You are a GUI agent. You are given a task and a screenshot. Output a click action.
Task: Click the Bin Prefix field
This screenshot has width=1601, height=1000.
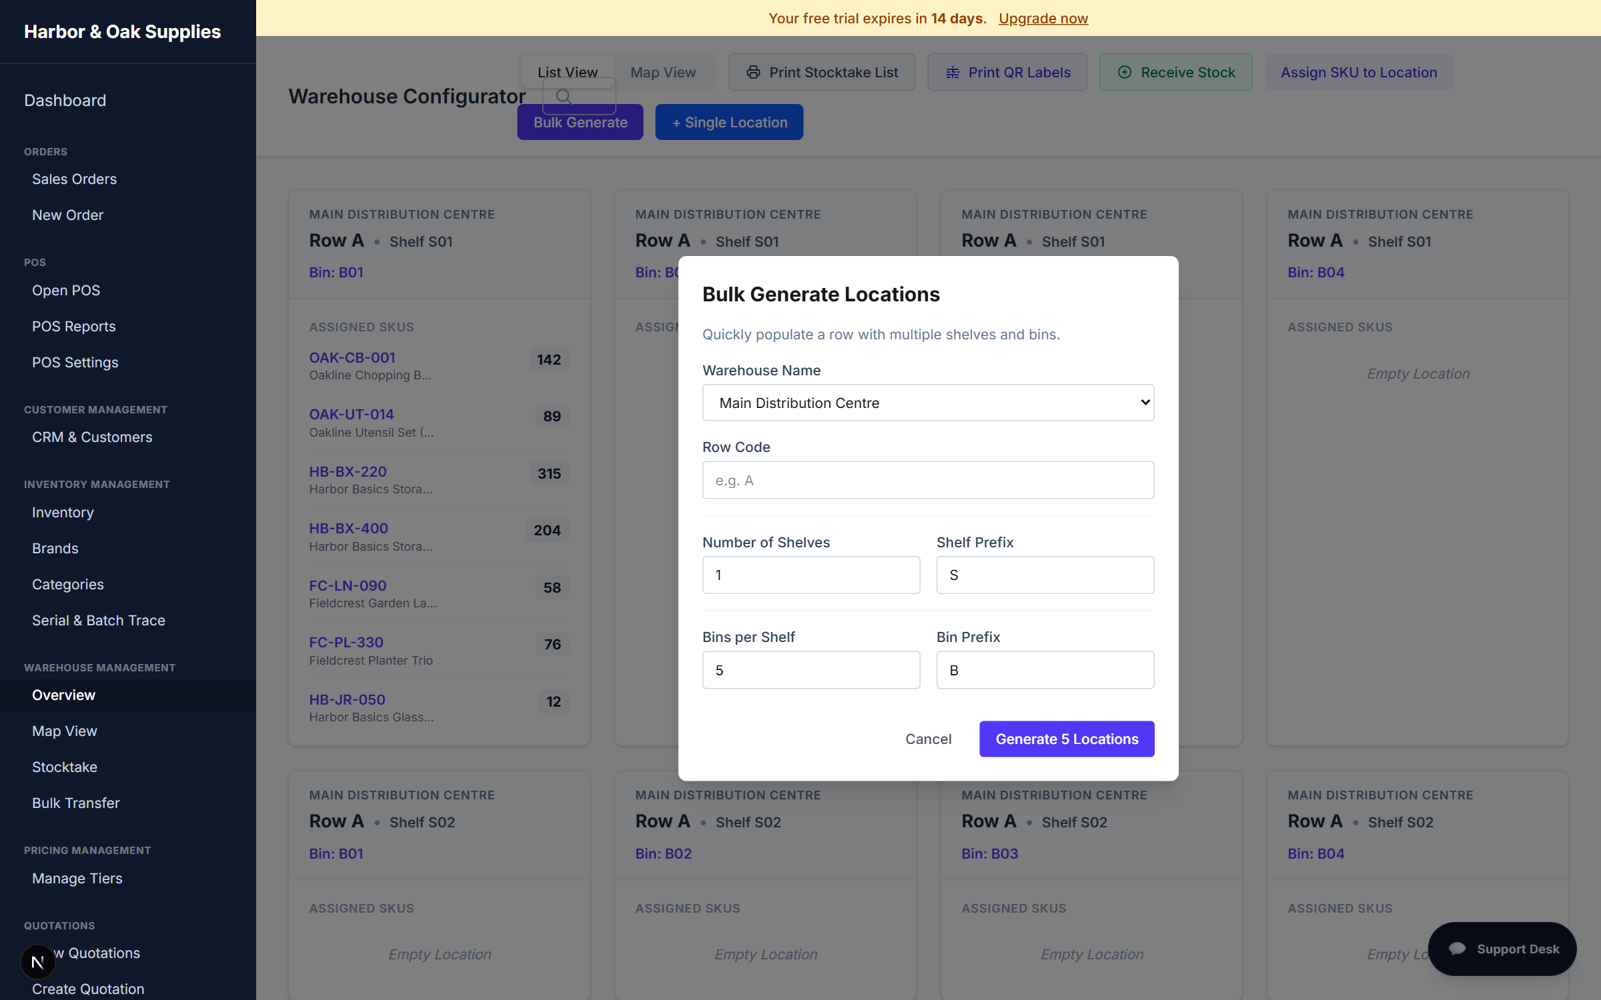1045,670
